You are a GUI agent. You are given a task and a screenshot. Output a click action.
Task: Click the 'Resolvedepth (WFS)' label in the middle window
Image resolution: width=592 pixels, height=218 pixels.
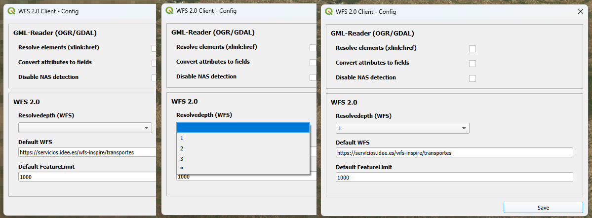point(204,114)
